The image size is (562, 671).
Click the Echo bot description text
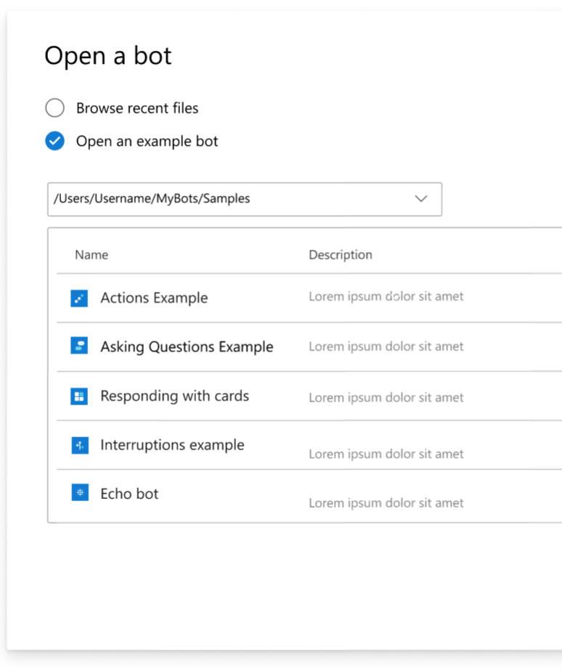pyautogui.click(x=386, y=503)
